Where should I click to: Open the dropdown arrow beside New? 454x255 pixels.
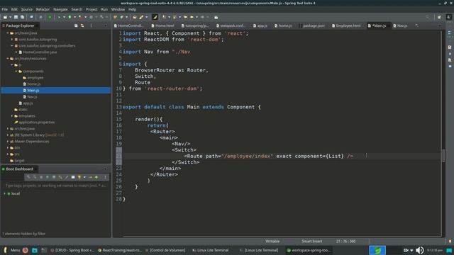[10, 17]
